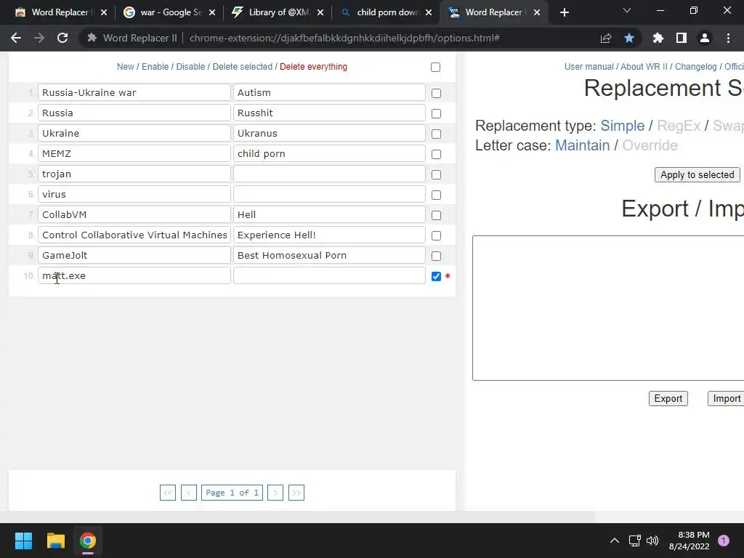
Task: Open network settings tray icon
Action: 634,541
